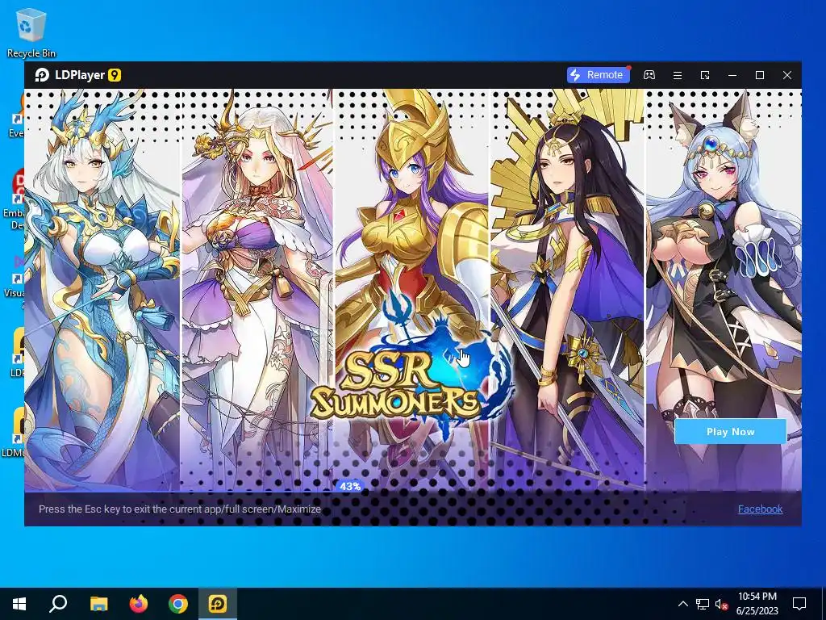Show hidden system tray icons
826x620 pixels.
point(682,604)
